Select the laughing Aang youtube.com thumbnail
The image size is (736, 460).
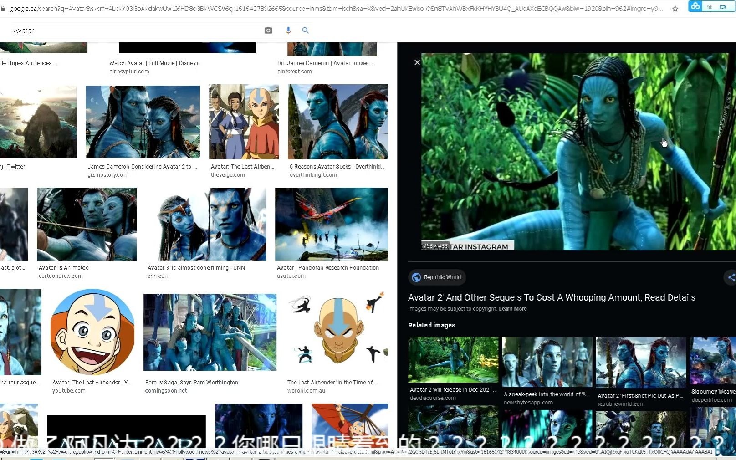click(x=92, y=332)
